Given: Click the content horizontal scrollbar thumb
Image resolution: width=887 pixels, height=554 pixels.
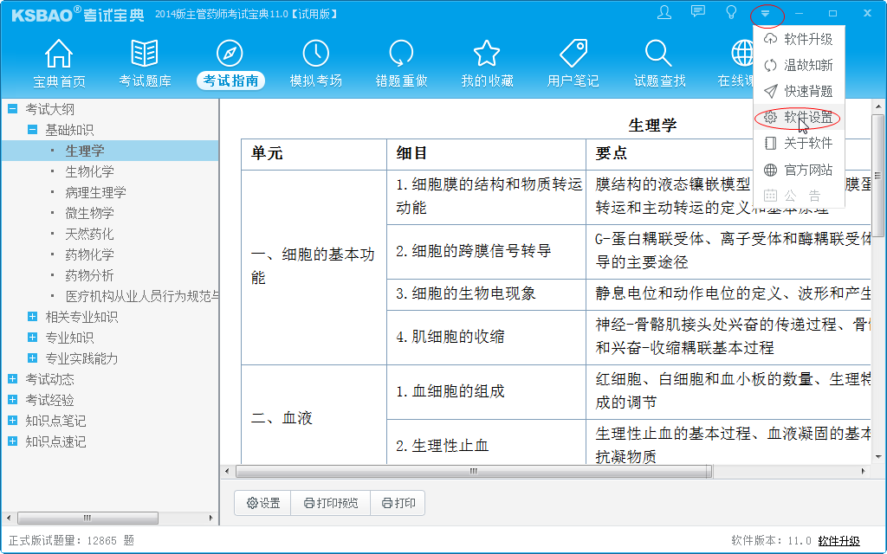Looking at the screenshot, I should pos(473,471).
